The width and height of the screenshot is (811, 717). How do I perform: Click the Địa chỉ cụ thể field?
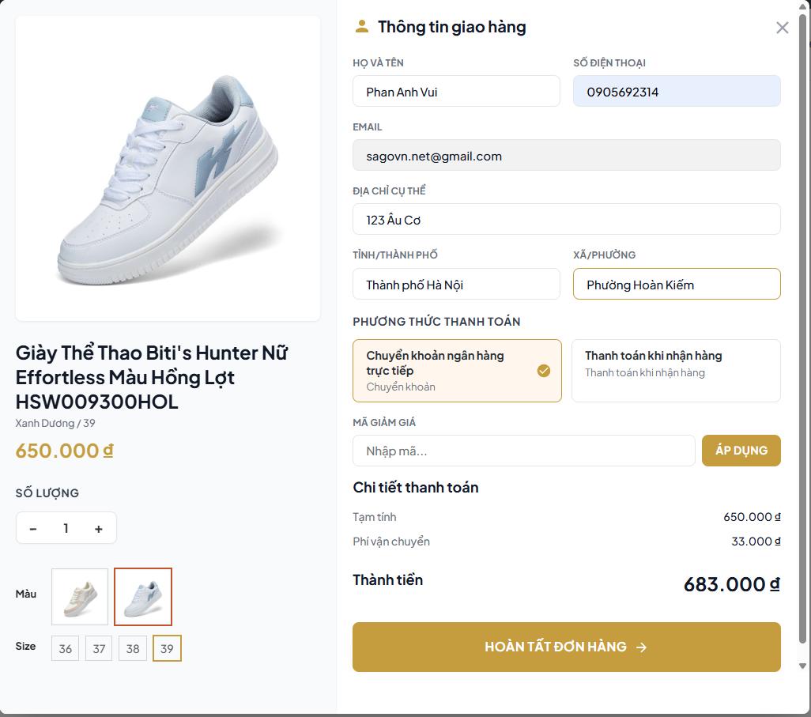[566, 220]
